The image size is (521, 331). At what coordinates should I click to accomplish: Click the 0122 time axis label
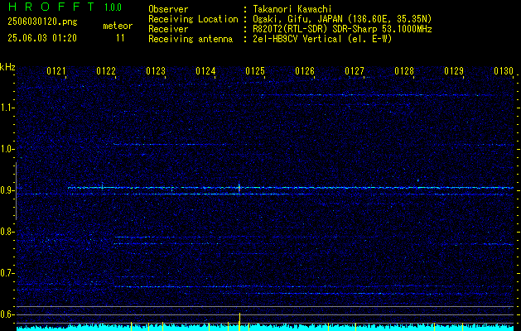[x=106, y=71]
